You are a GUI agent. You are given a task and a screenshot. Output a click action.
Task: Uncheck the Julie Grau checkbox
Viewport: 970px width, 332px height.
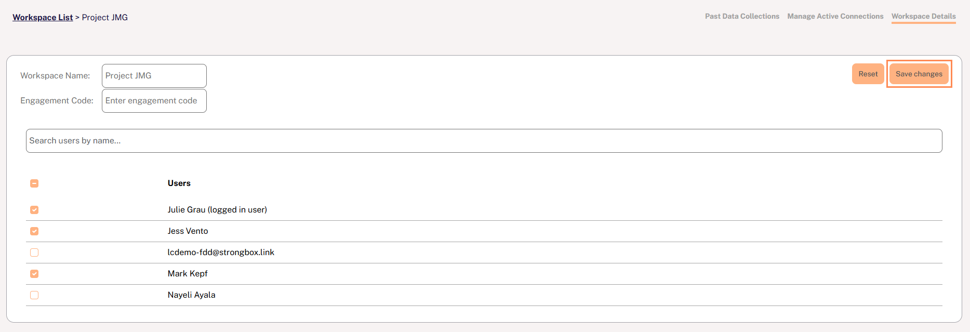(x=34, y=210)
